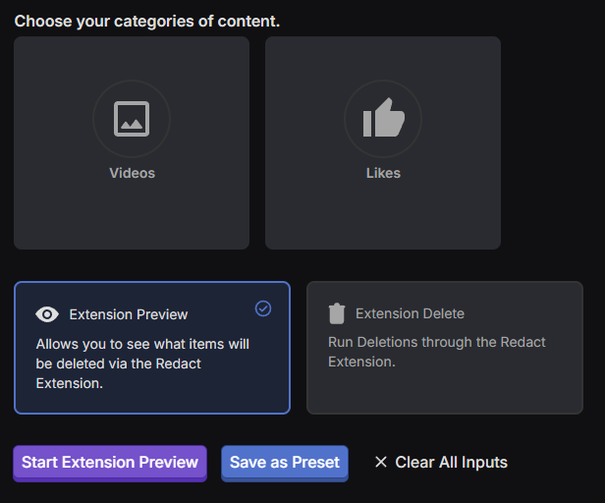Click the Save as Preset button
605x503 pixels.
point(285,462)
